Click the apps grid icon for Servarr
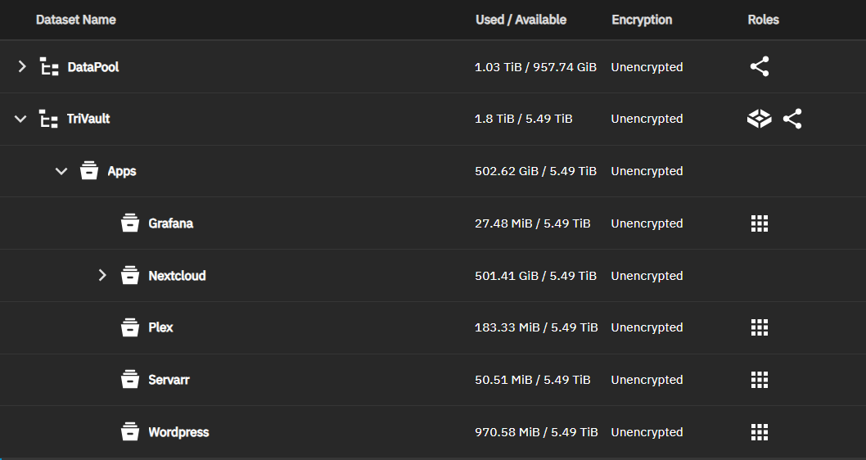The image size is (866, 460). coord(760,380)
